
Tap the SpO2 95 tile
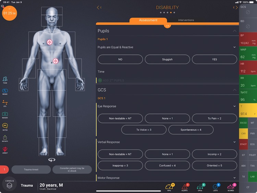point(248,96)
